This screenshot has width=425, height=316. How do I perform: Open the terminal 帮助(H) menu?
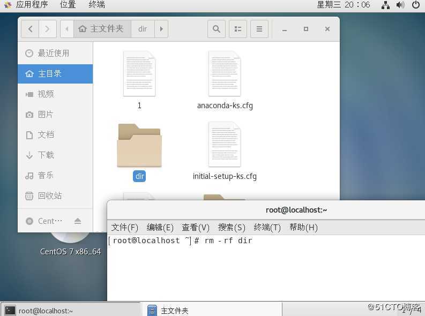[303, 227]
